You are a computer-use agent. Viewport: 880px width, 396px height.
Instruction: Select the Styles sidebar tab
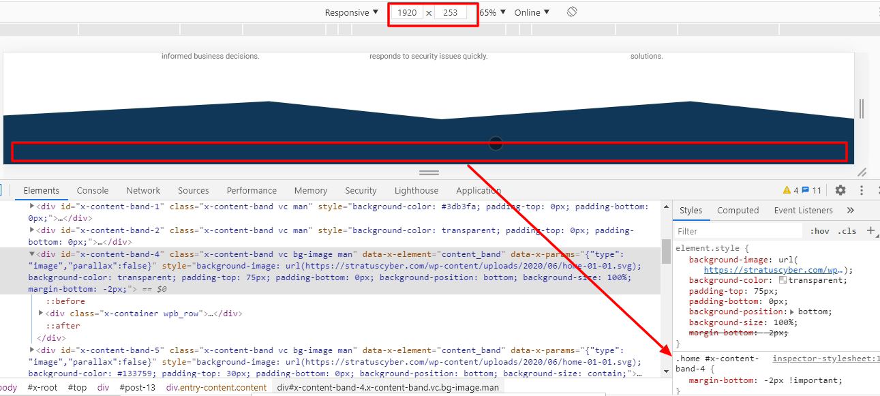tap(691, 211)
